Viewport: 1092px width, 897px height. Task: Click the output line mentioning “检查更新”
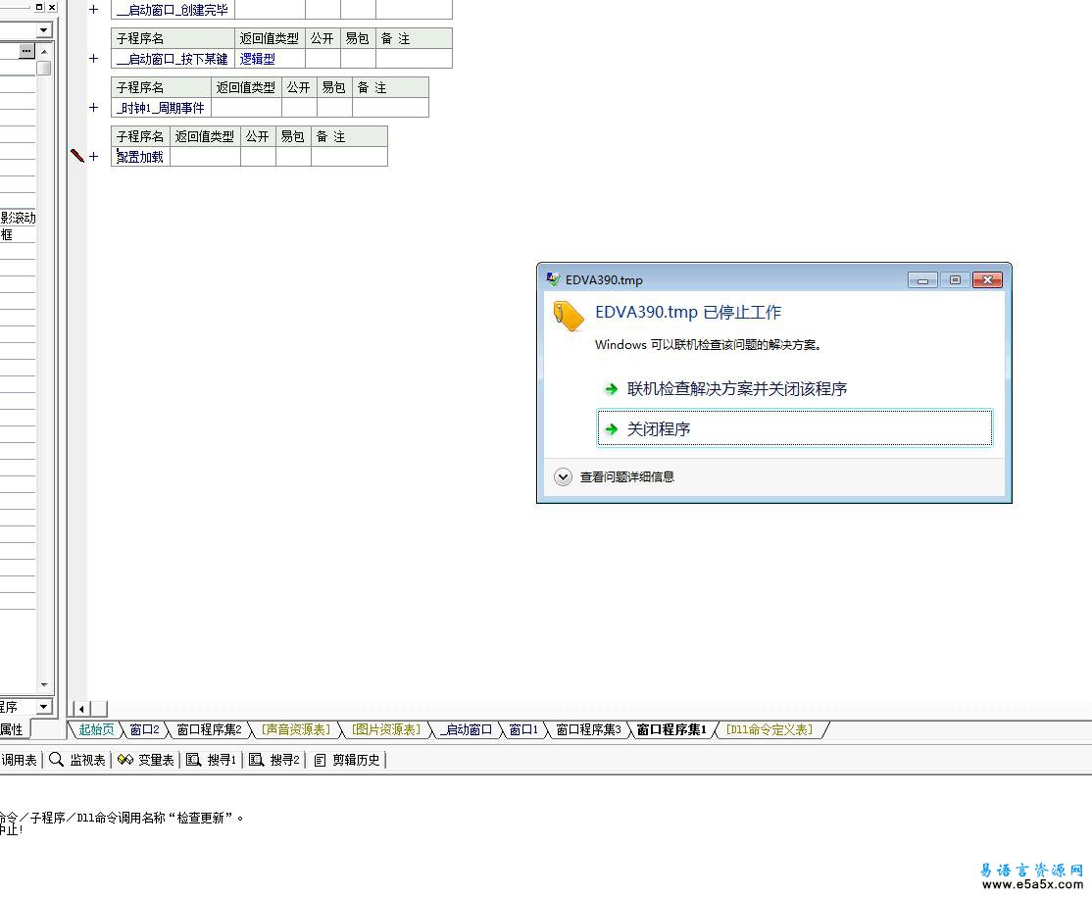tap(122, 818)
